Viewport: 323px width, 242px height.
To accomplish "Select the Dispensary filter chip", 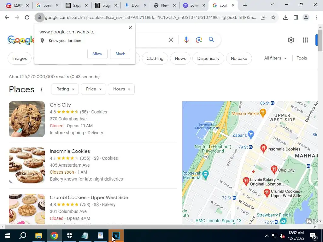I will tap(208, 58).
